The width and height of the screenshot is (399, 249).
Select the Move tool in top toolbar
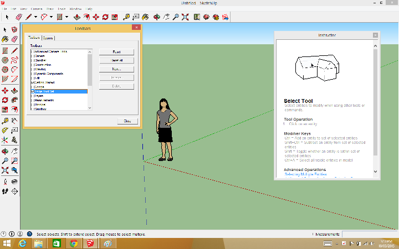[96, 17]
